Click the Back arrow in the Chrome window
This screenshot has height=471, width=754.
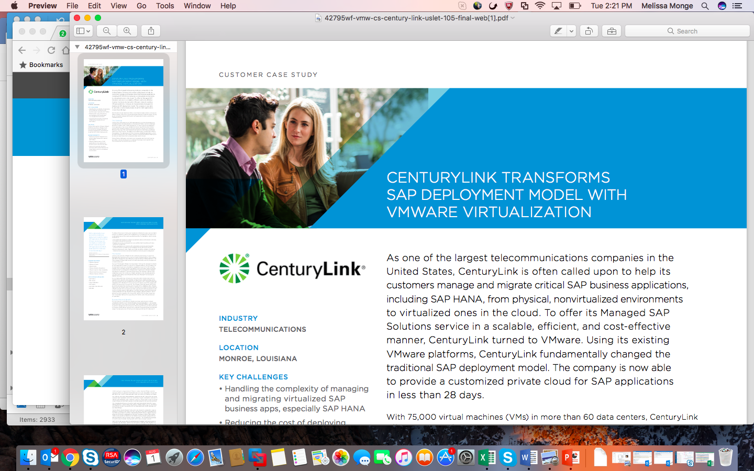coord(22,50)
